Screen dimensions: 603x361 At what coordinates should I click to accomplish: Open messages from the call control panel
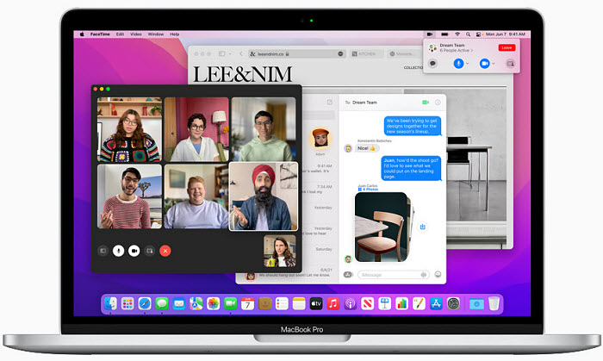(x=432, y=64)
